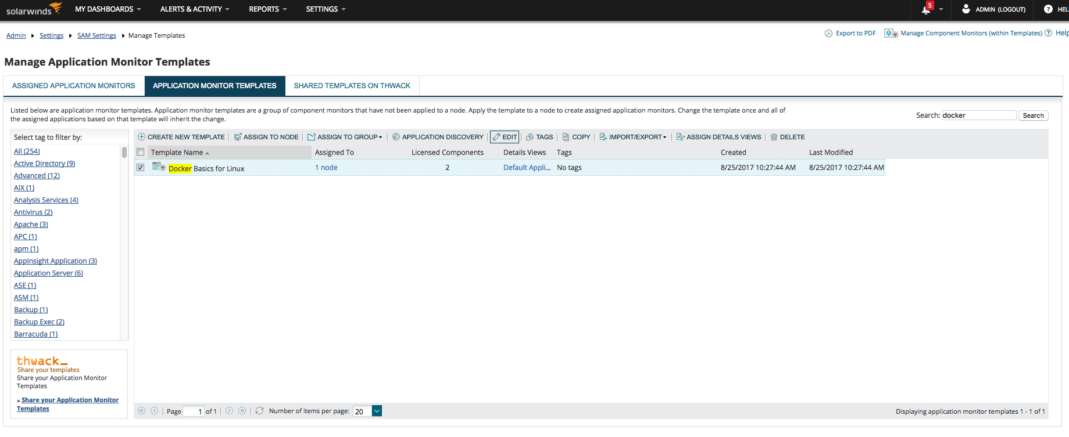The width and height of the screenshot is (1069, 437).
Task: Filter by All (254) tag
Action: [x=27, y=151]
